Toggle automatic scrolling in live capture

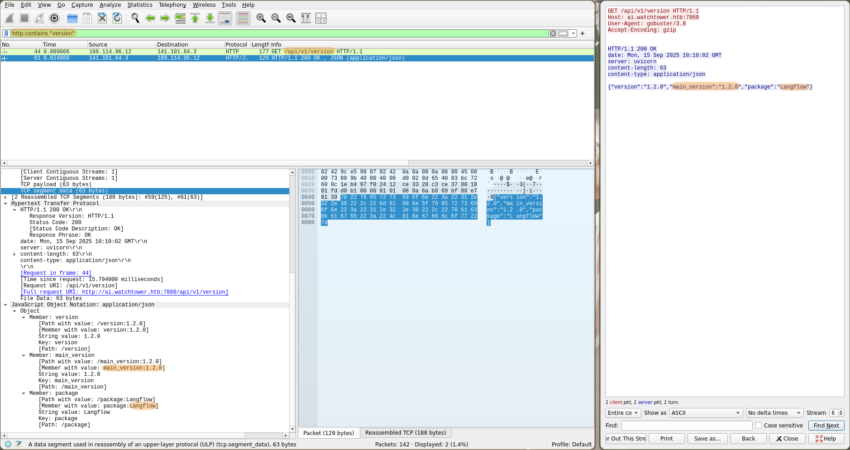pyautogui.click(x=224, y=18)
